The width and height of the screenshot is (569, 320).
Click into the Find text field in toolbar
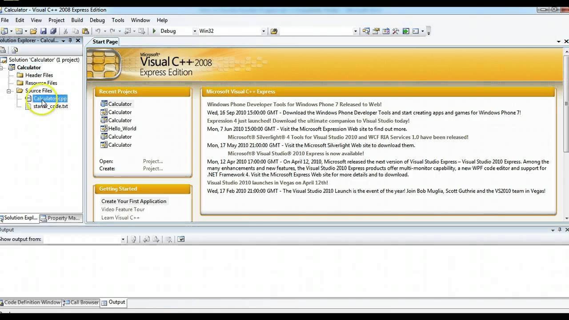(316, 31)
